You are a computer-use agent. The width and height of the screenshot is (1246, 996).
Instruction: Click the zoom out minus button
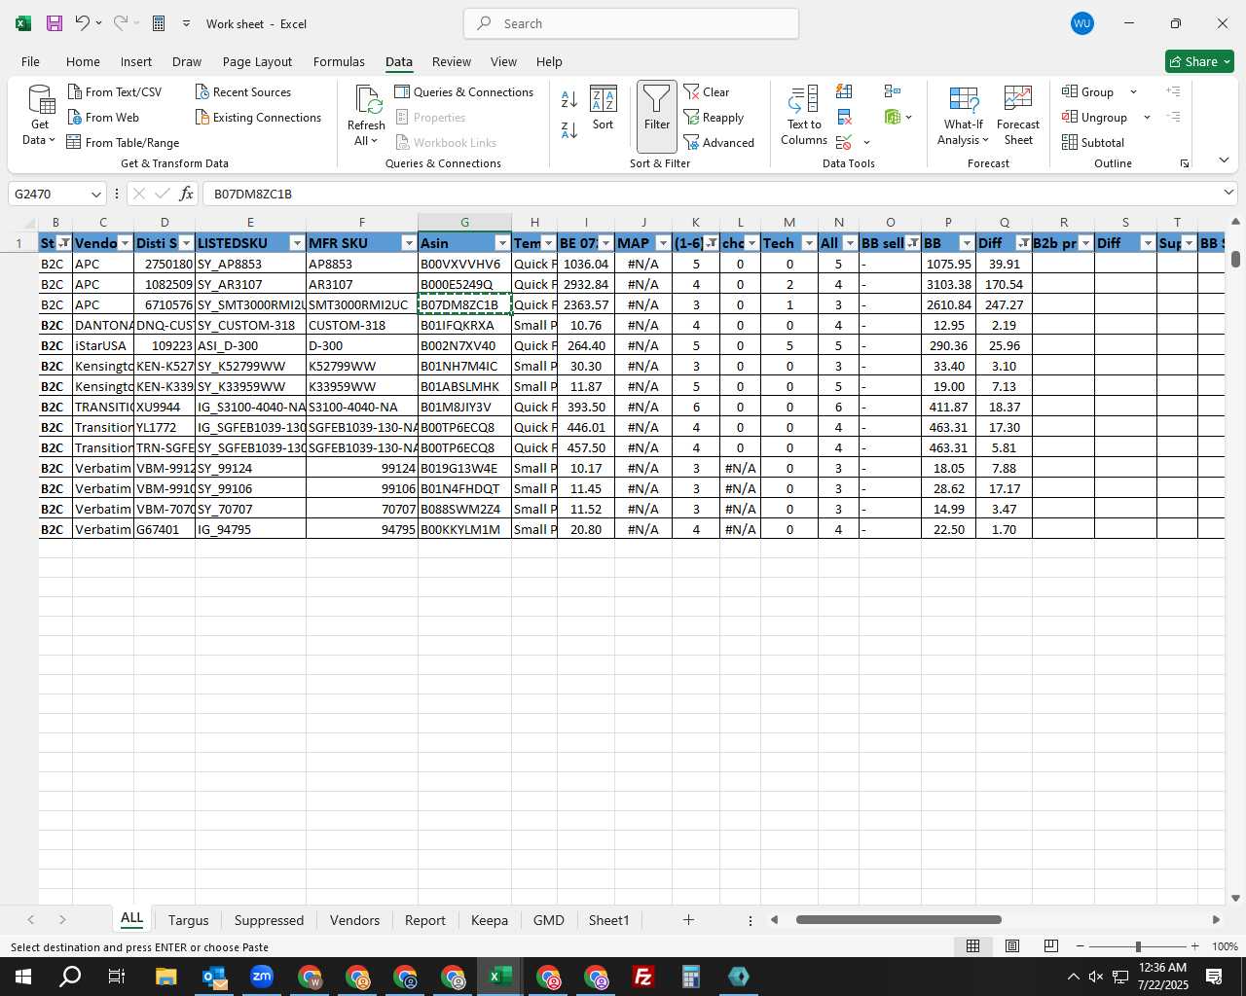[x=1080, y=946]
